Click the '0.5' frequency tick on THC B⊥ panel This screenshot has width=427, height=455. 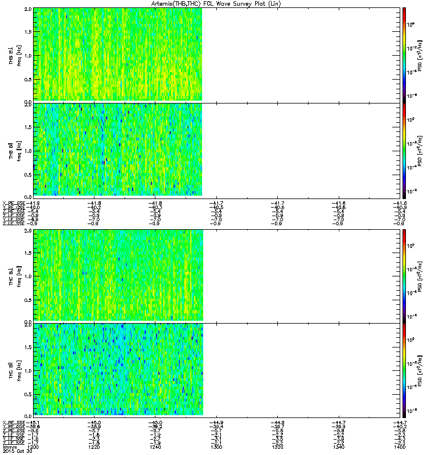pos(28,300)
